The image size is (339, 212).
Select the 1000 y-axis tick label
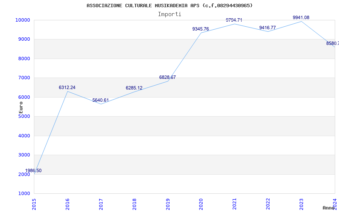(x=24, y=194)
